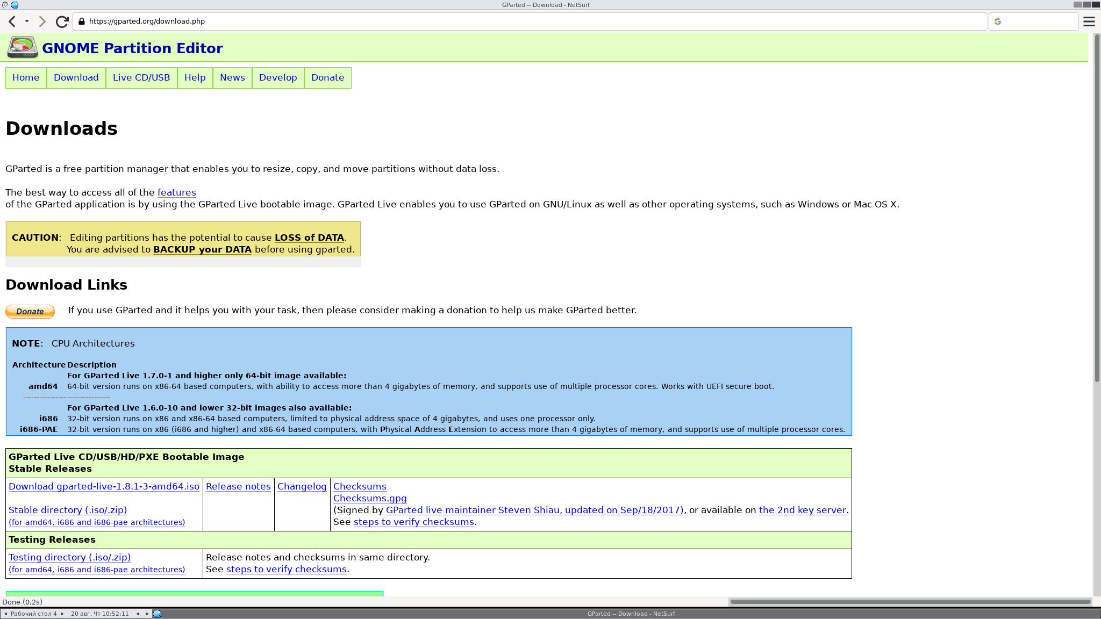Click the vertical page scrollbar thumb
Image resolution: width=1101 pixels, height=619 pixels.
pos(1097,208)
